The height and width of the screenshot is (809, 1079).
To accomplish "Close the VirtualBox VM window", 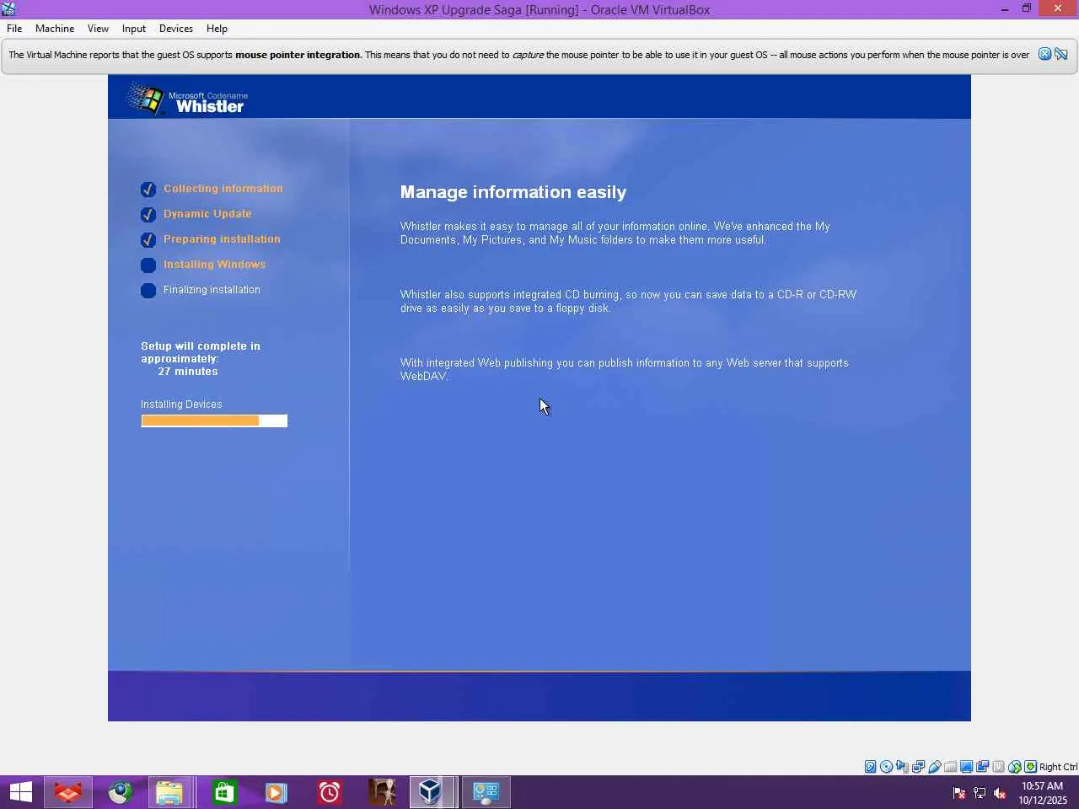I will point(1058,9).
